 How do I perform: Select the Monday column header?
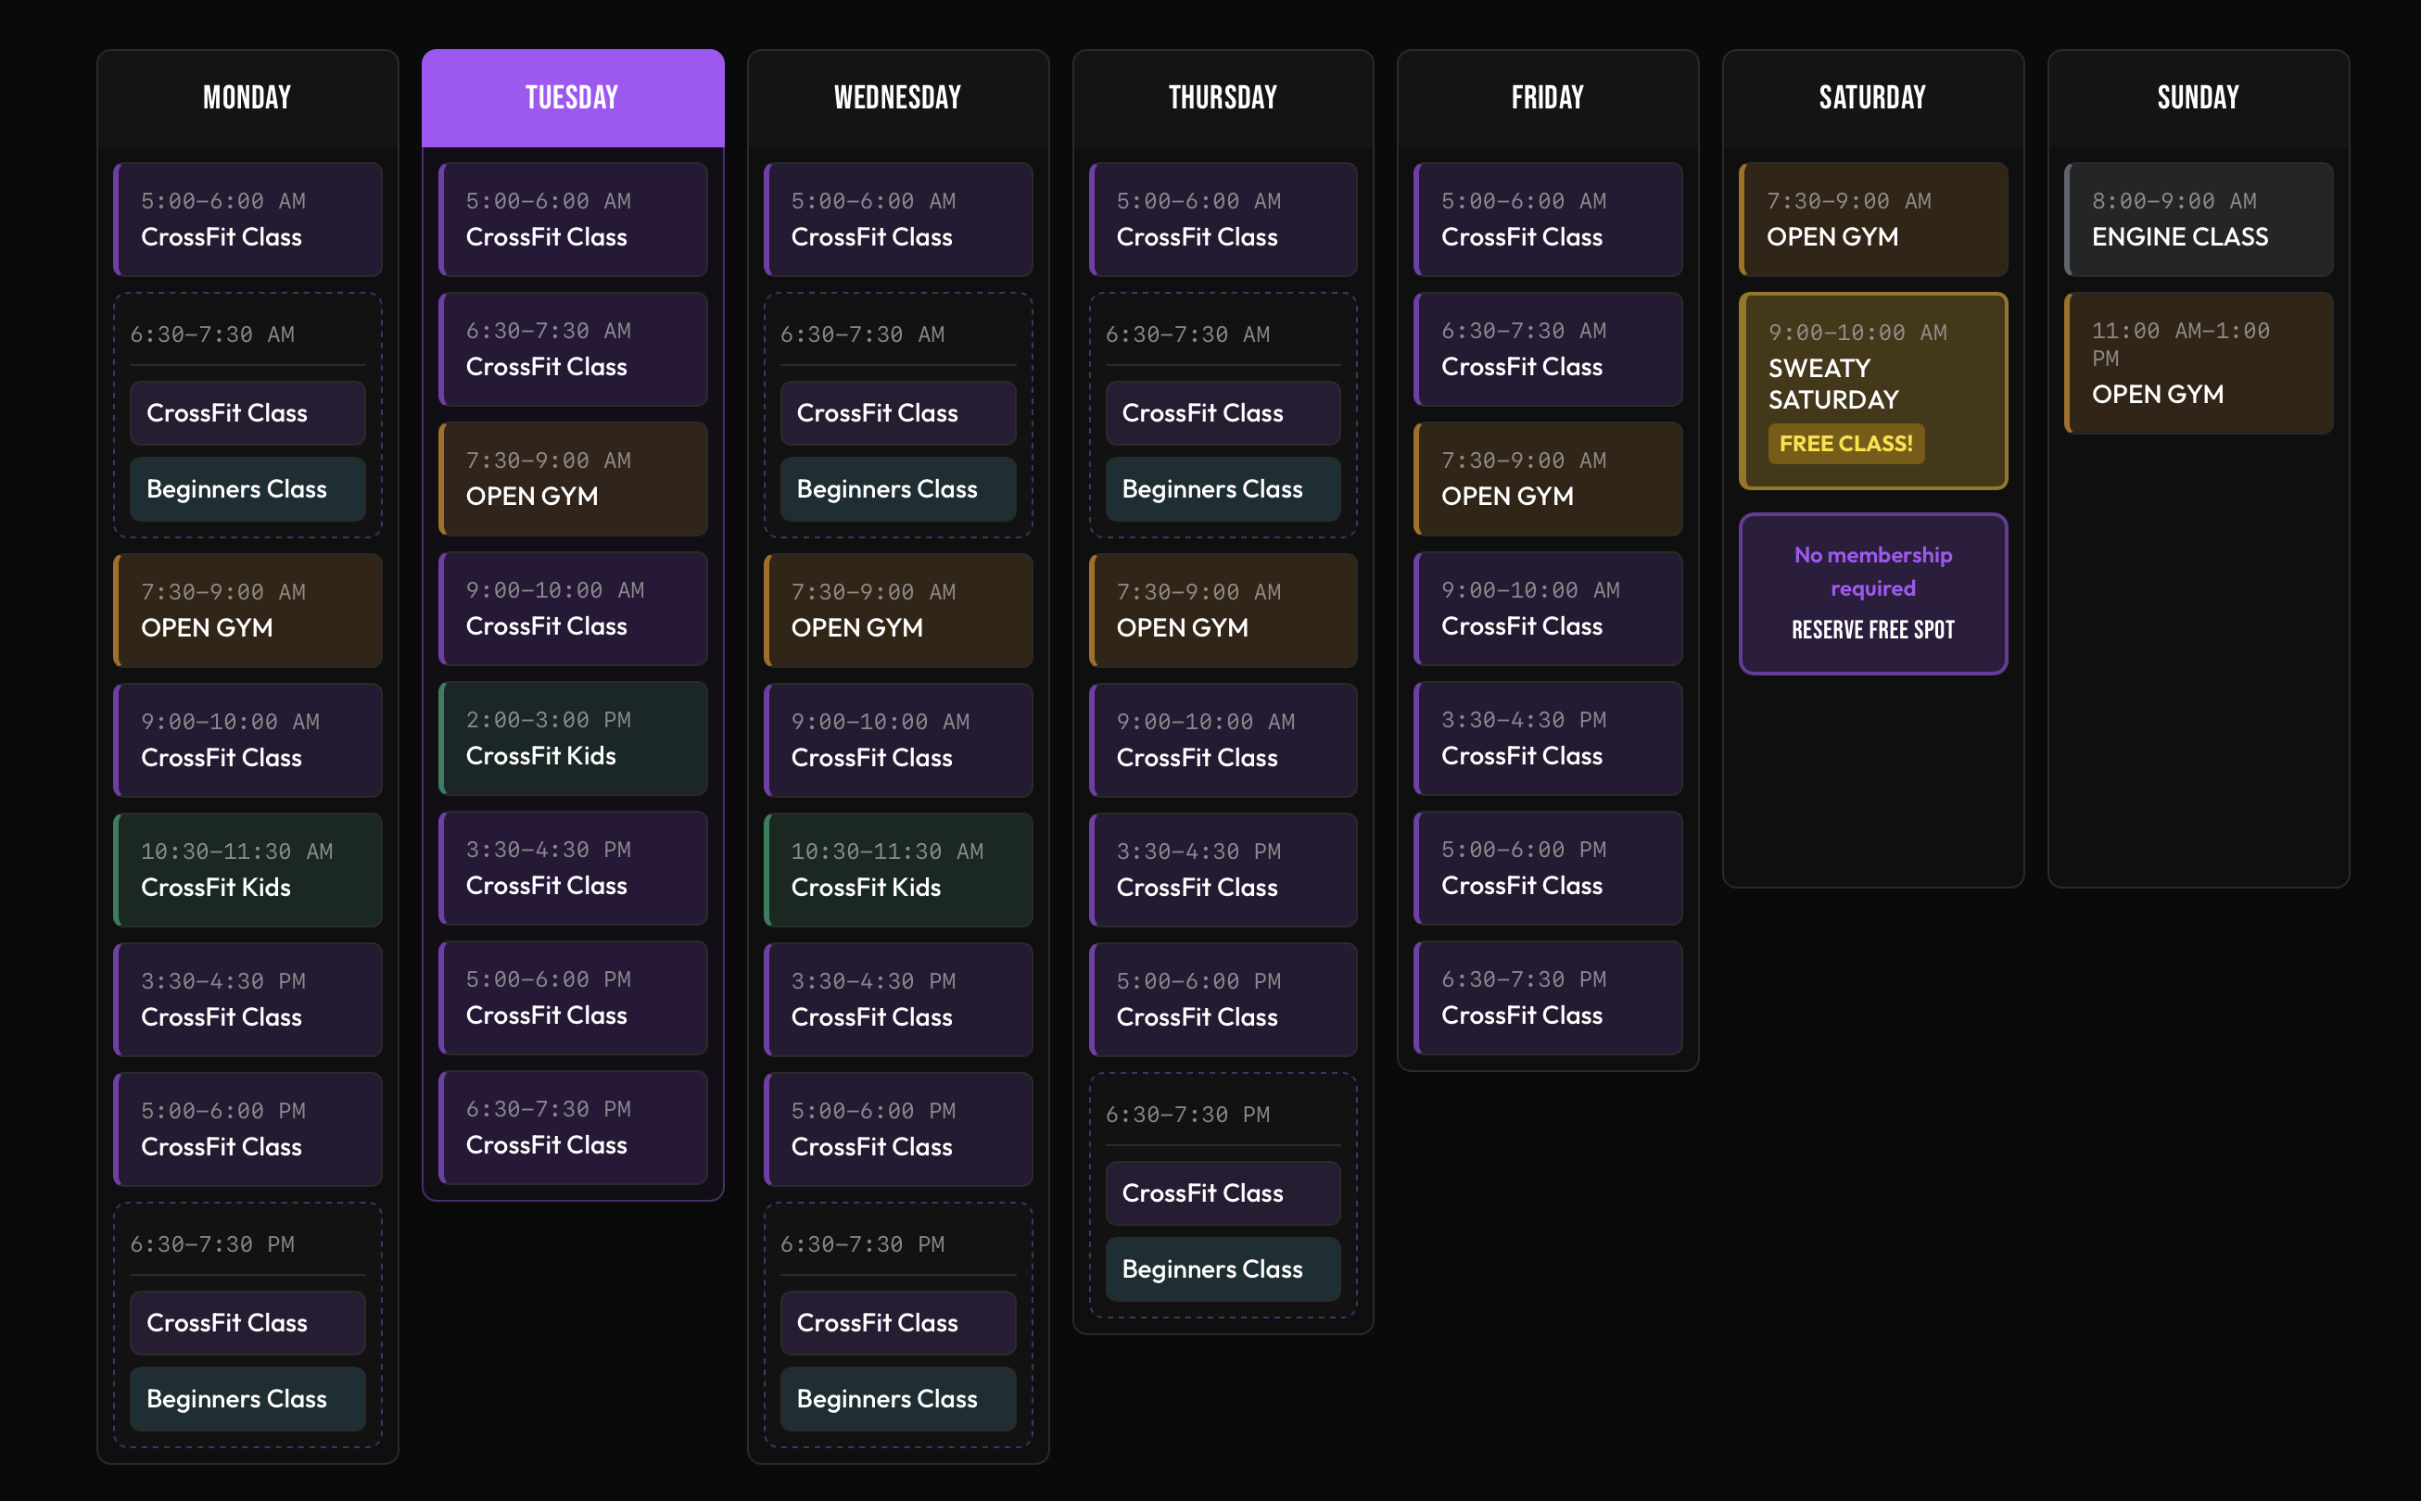tap(247, 97)
